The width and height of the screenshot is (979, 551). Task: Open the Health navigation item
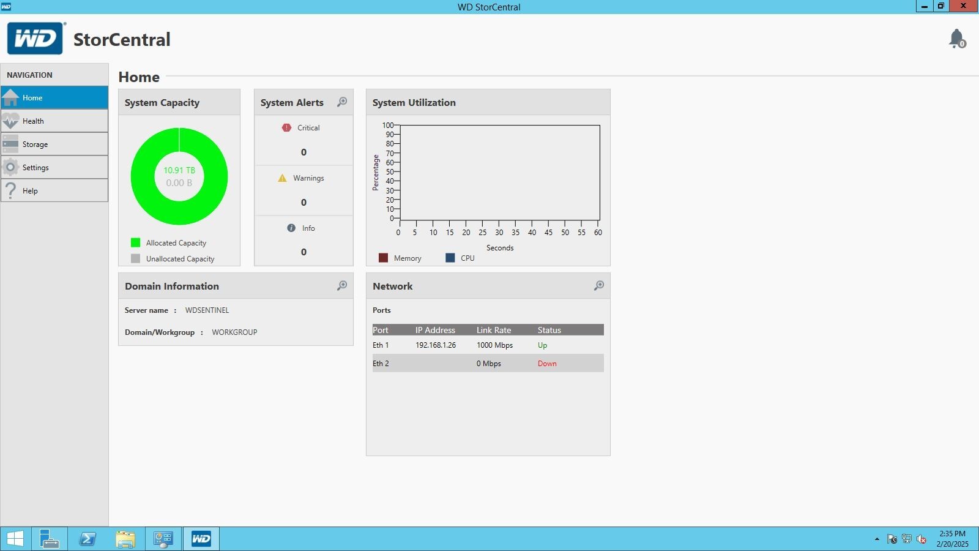pyautogui.click(x=54, y=121)
